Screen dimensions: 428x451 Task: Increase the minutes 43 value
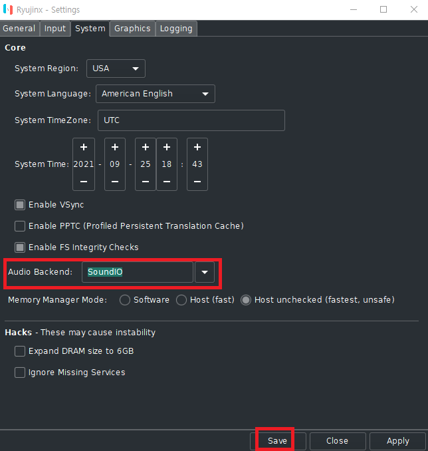197,147
